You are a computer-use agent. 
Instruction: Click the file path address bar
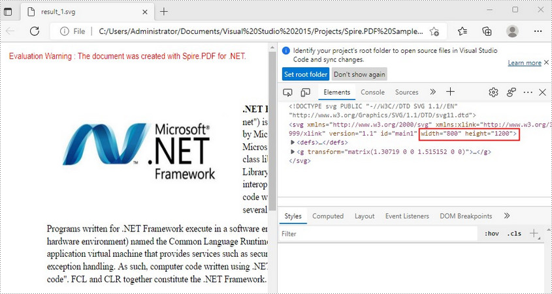[x=261, y=31]
